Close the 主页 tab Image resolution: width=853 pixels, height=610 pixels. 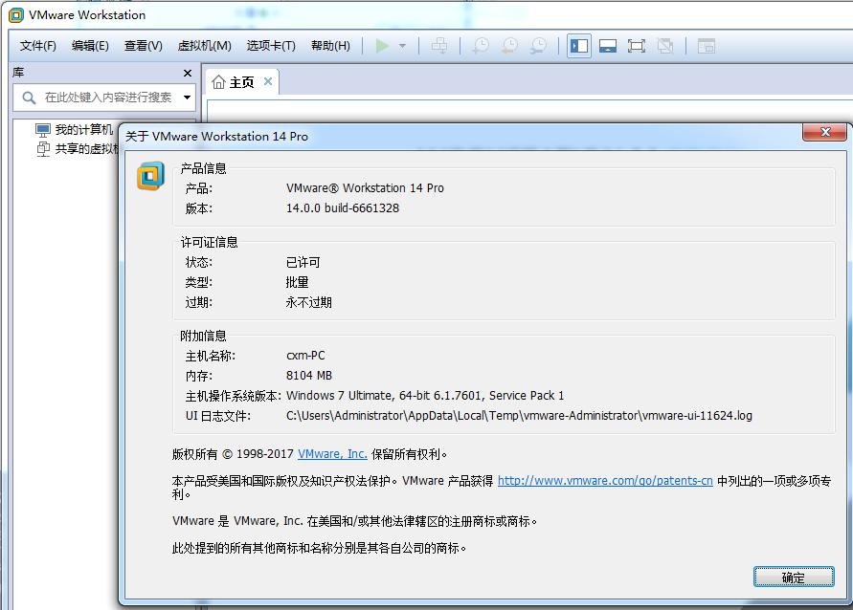point(268,81)
